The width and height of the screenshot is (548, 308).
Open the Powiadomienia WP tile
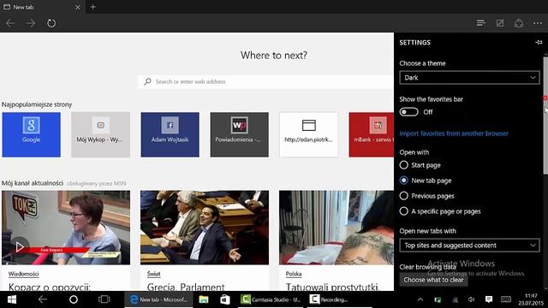(x=240, y=134)
